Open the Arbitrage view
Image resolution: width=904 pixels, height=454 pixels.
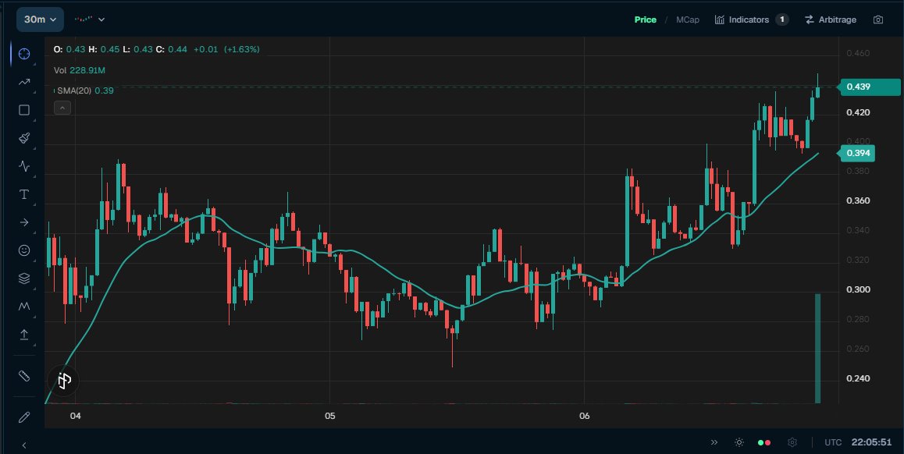pos(830,20)
